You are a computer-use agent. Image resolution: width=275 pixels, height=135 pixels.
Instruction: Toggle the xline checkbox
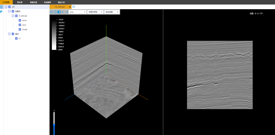coord(20,25)
